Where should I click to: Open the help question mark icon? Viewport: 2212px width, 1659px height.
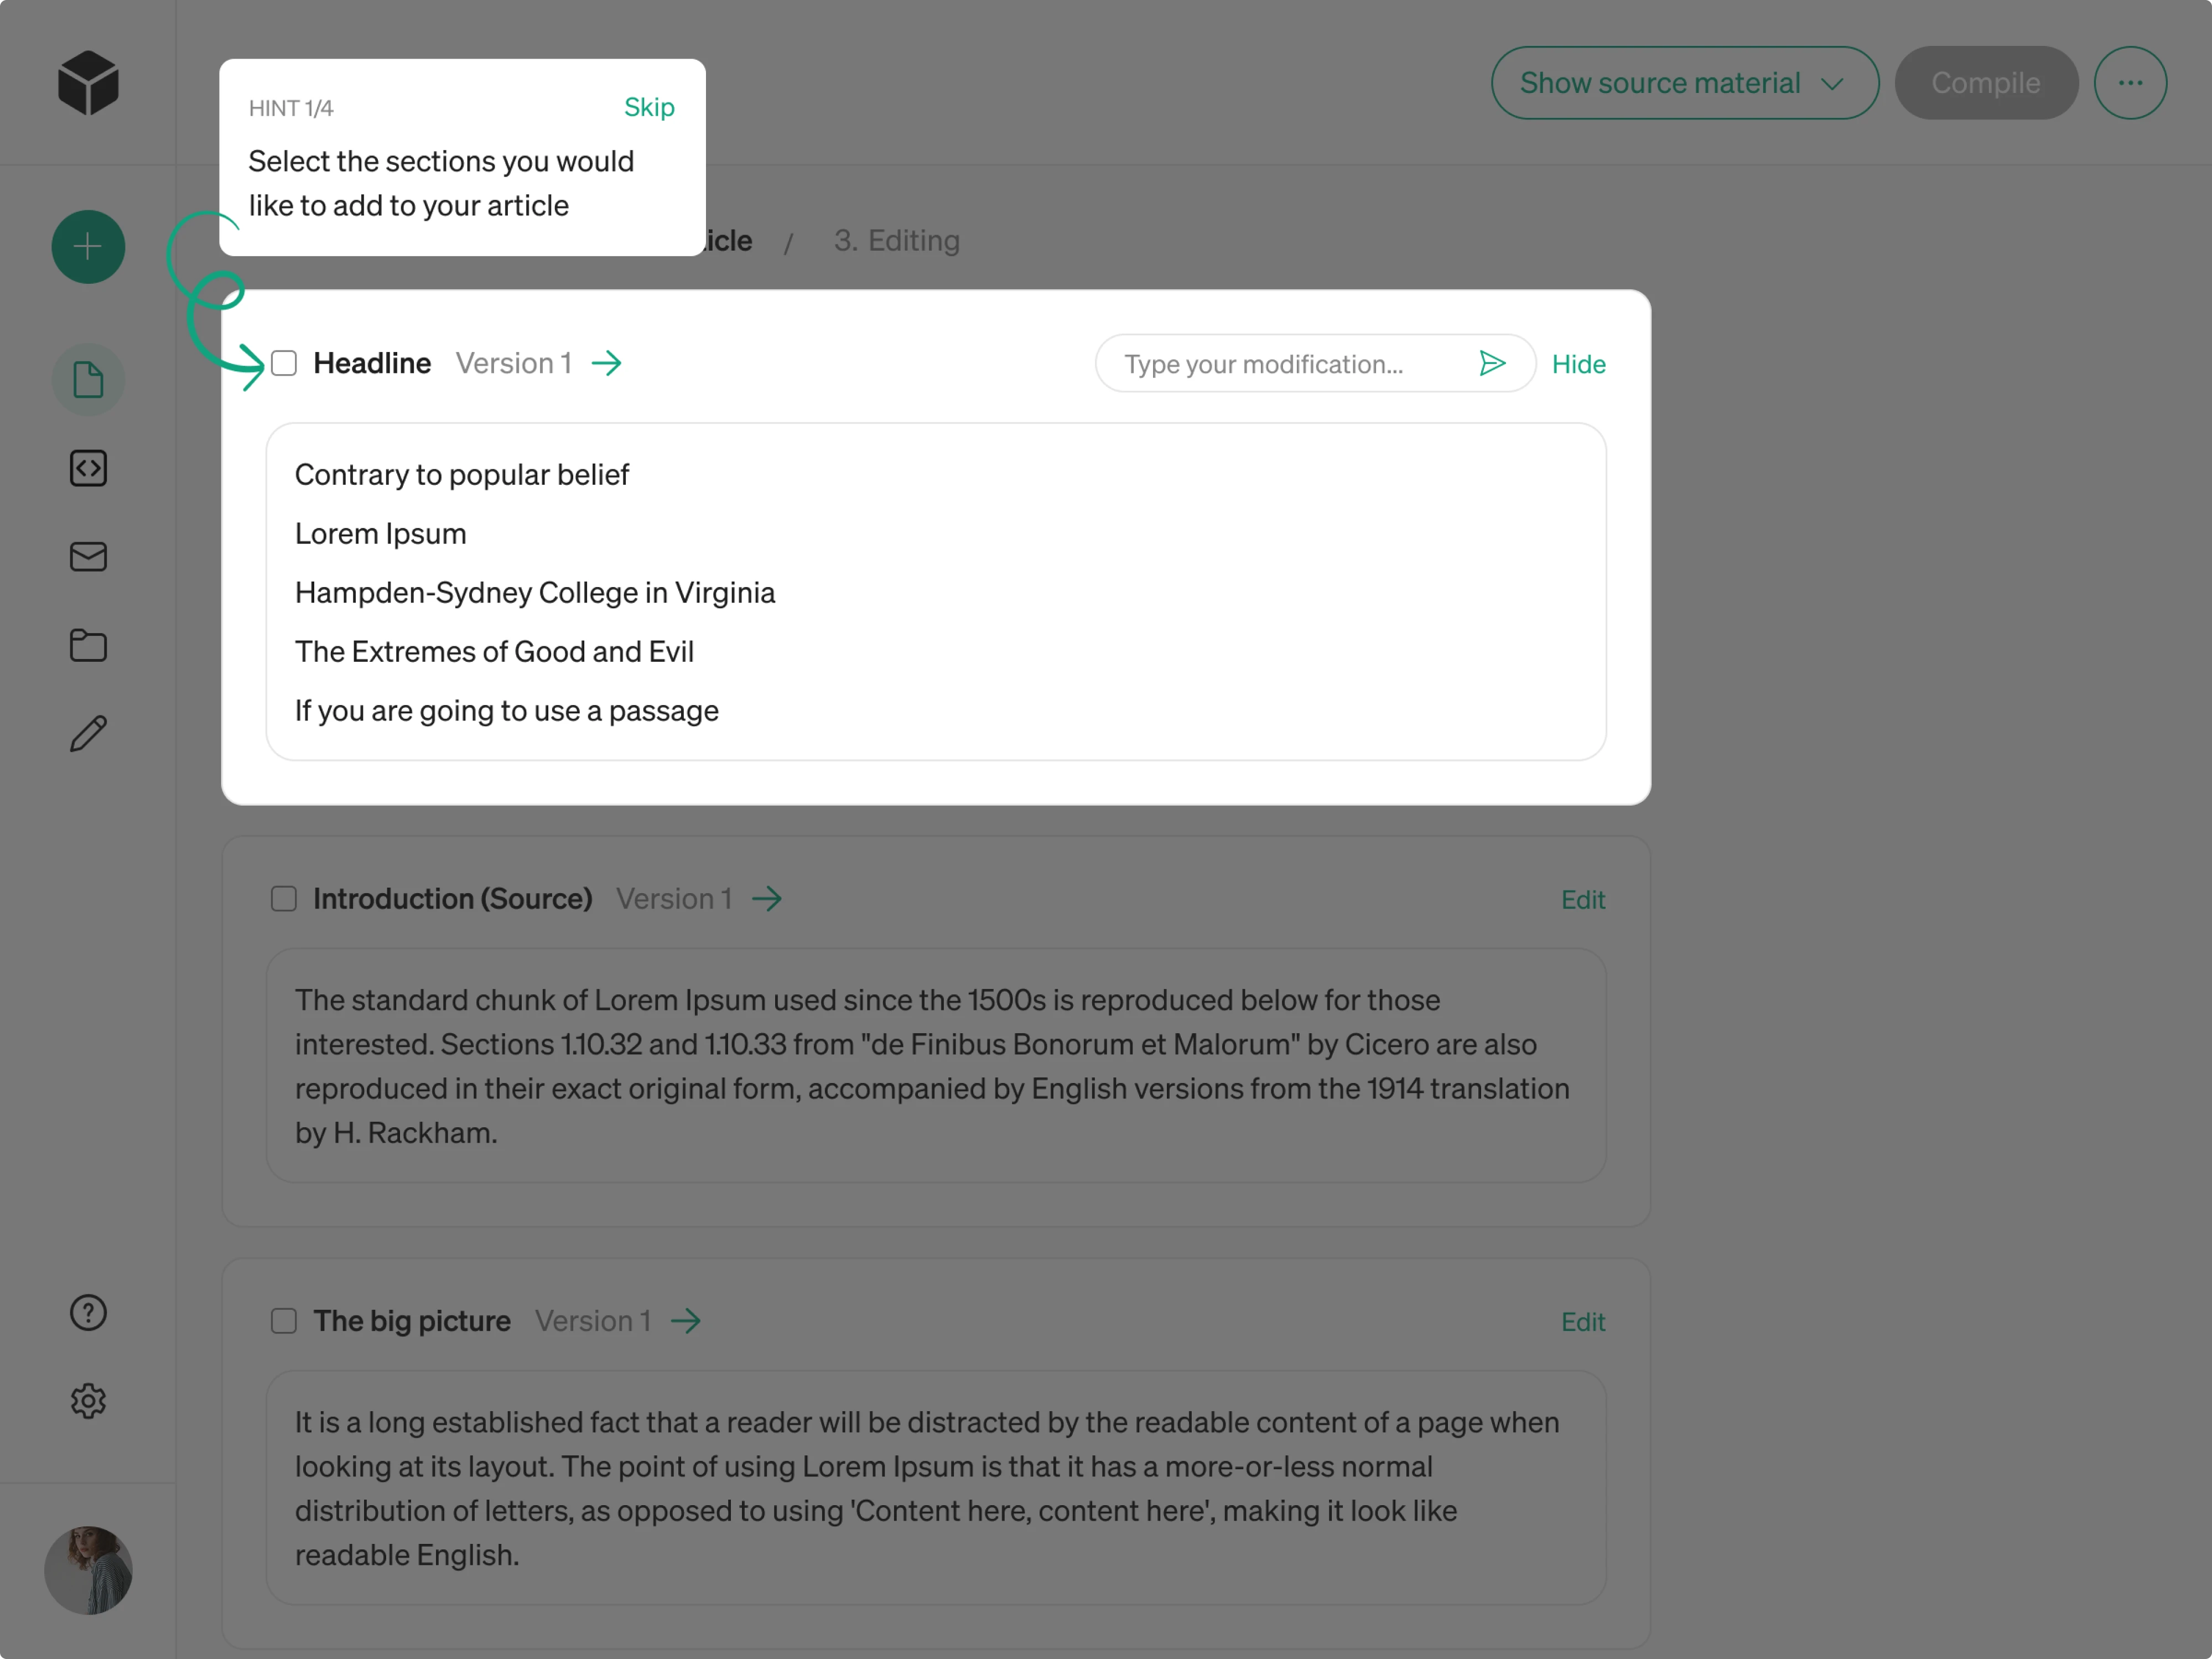[88, 1313]
